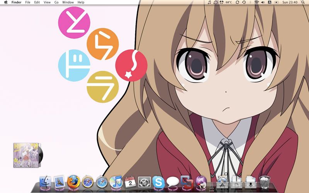
Task: Open the Time Machine menu bar icon
Action: coord(244,2)
